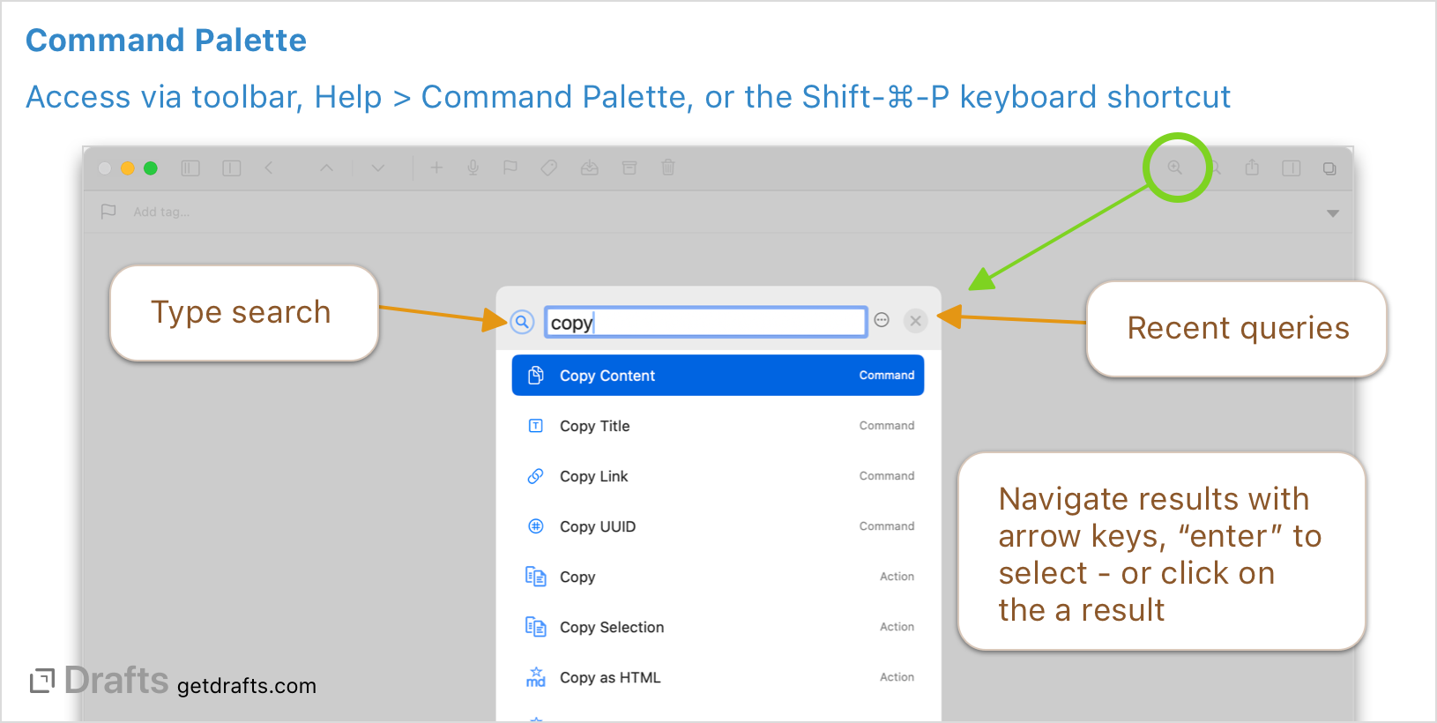Flag the draft using toolbar flag icon
The width and height of the screenshot is (1437, 723).
point(510,168)
